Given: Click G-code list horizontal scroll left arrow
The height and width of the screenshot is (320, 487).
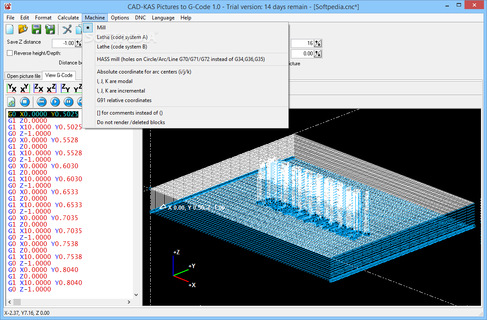Looking at the screenshot, I should click(10, 302).
